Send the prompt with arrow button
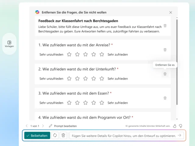Viewport: 195px width, 146px height. pyautogui.click(x=180, y=135)
